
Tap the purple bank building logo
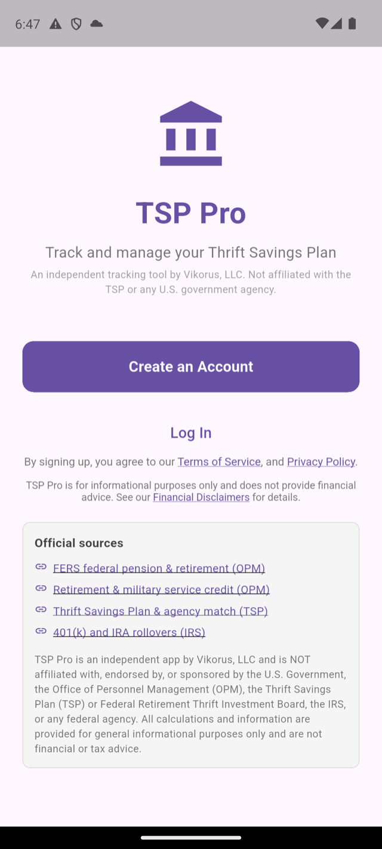pos(191,133)
